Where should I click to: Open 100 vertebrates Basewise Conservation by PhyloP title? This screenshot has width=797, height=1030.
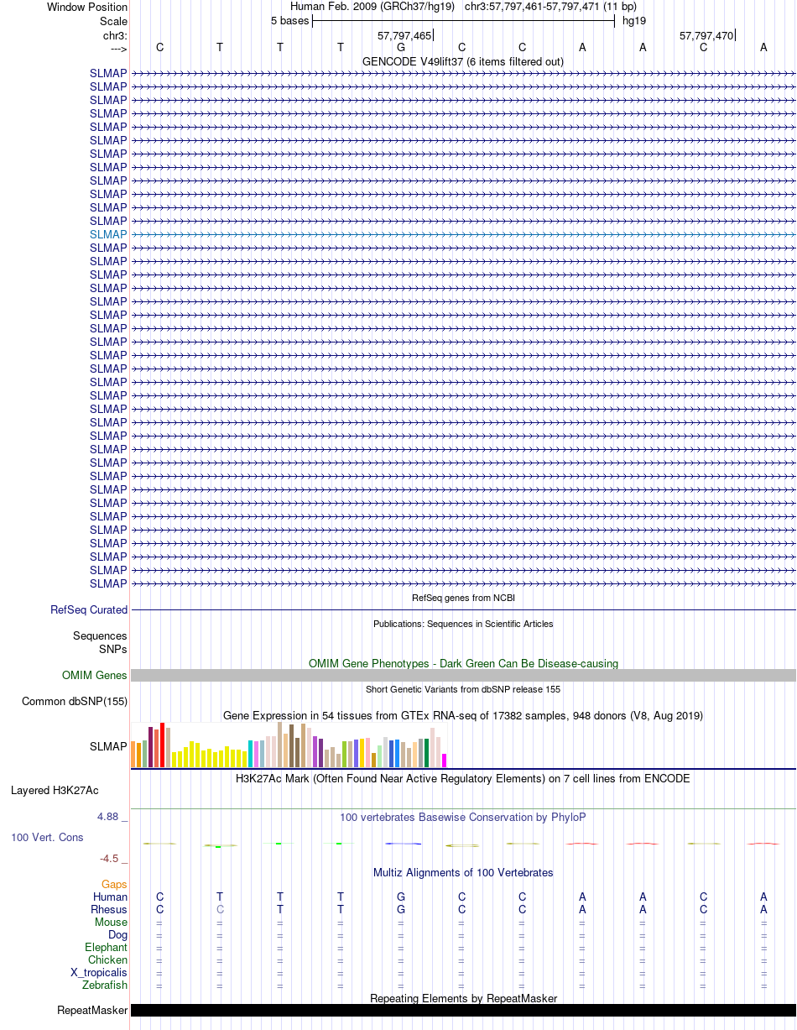pyautogui.click(x=463, y=817)
